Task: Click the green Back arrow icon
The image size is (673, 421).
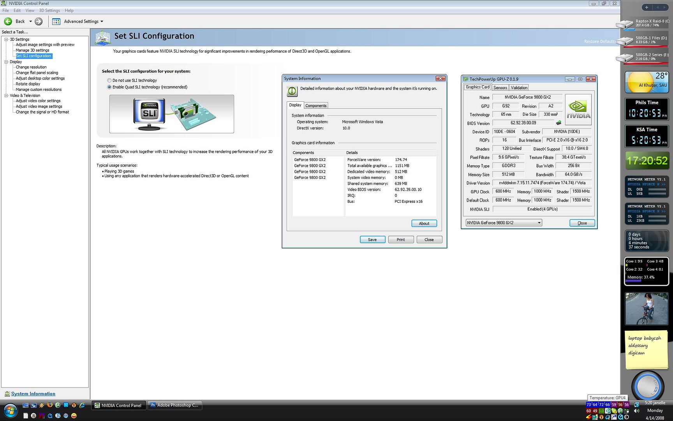Action: [8, 21]
